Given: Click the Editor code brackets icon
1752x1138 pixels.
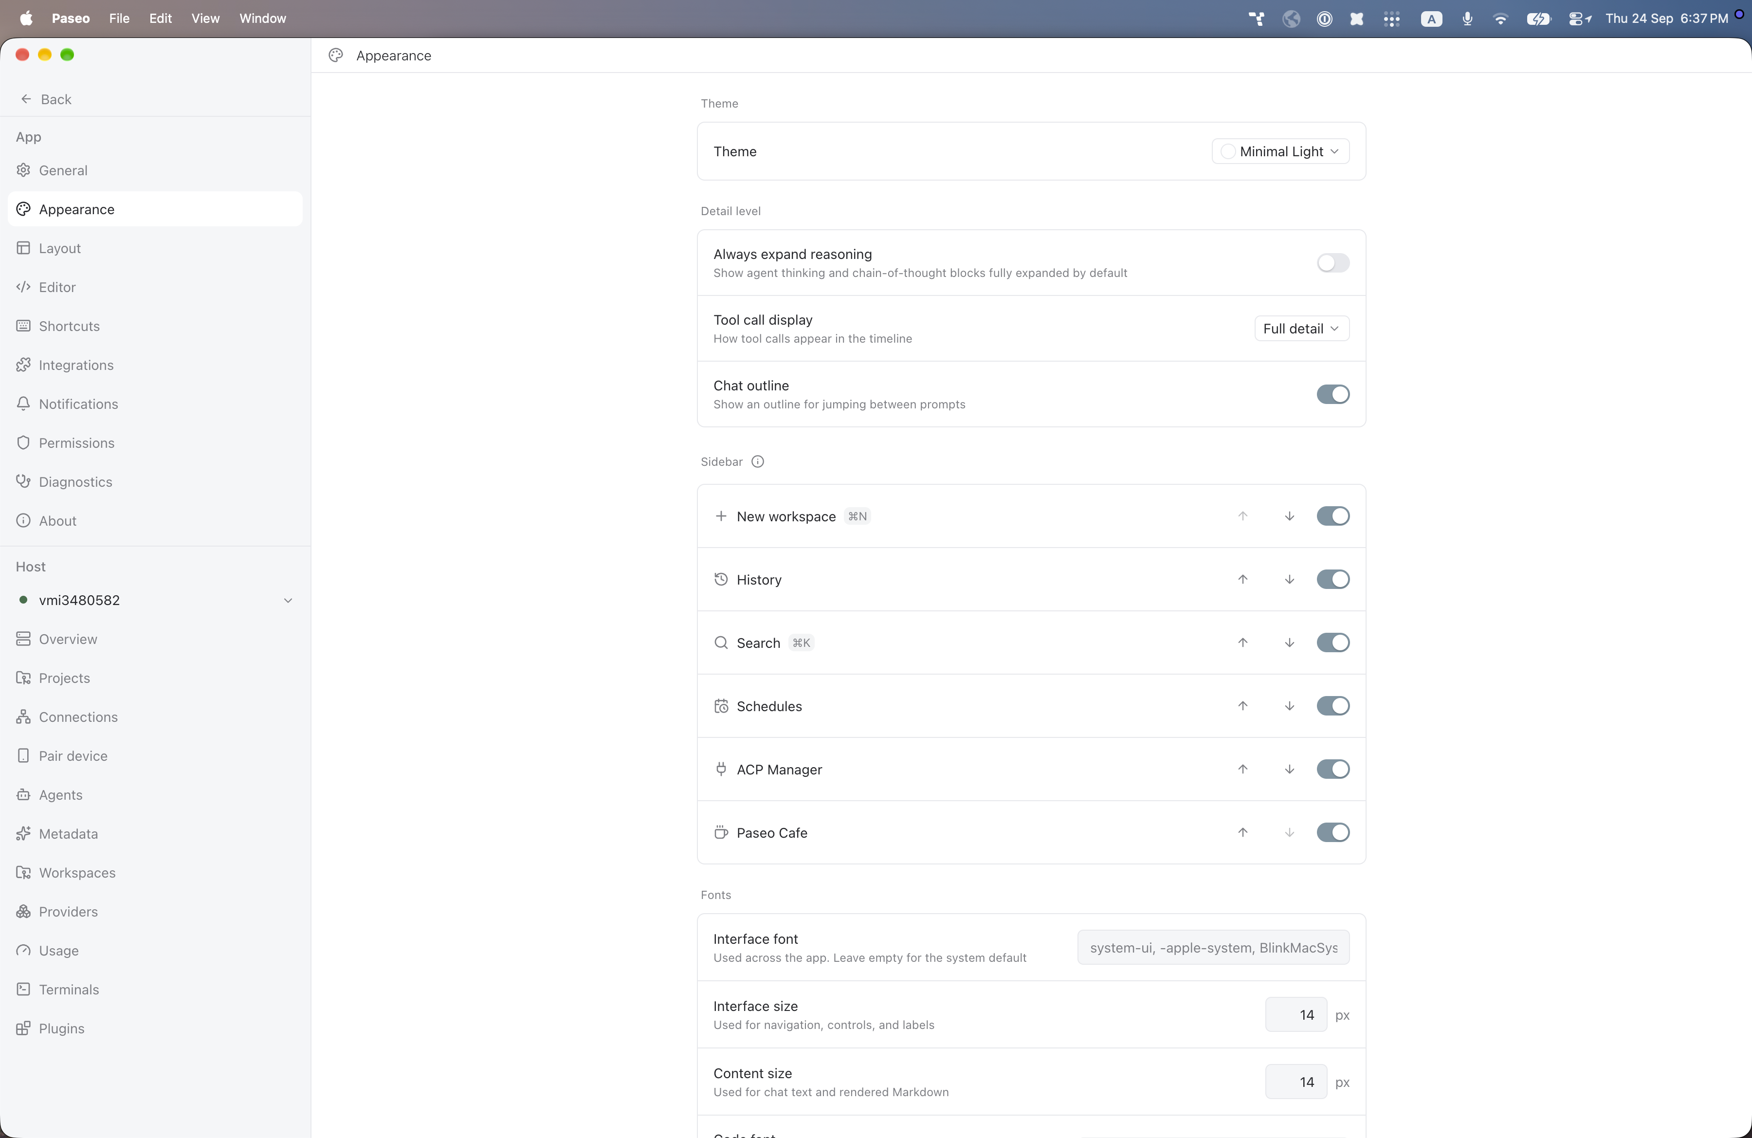Looking at the screenshot, I should click(23, 287).
